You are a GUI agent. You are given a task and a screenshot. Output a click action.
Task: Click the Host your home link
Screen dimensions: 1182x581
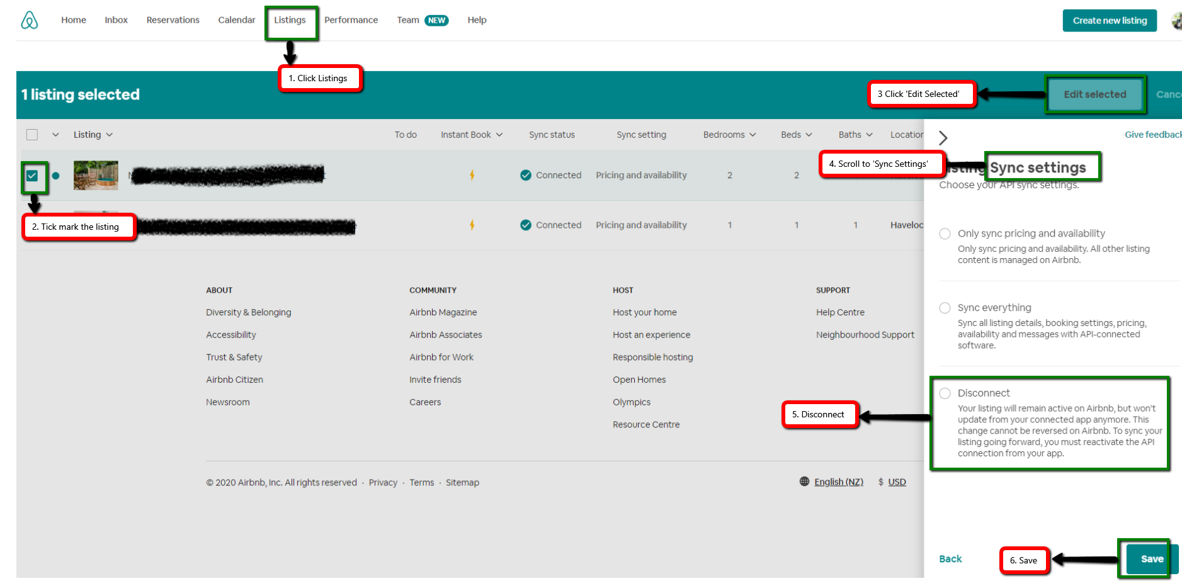coord(645,312)
